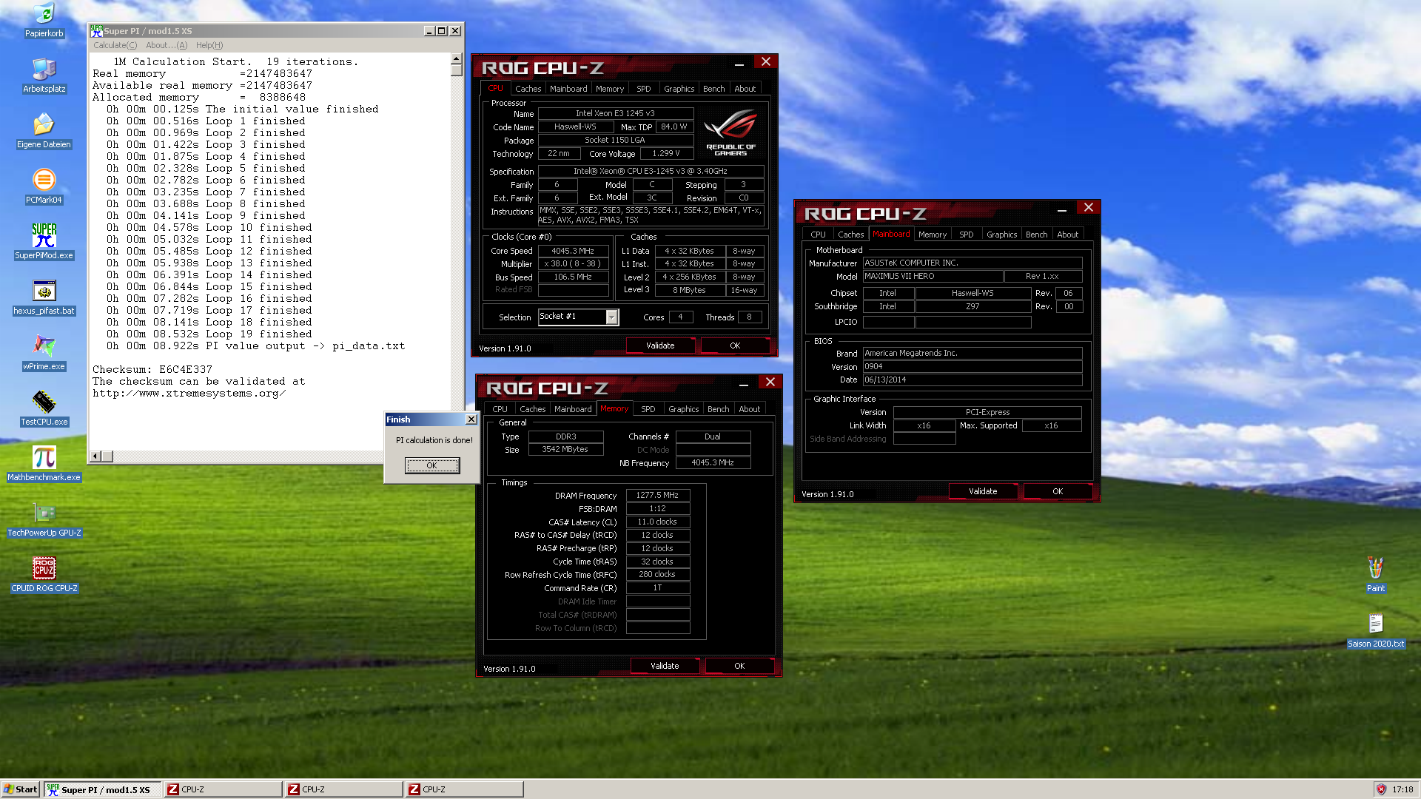Select the third CPU-Z taskbar button

pos(464,789)
